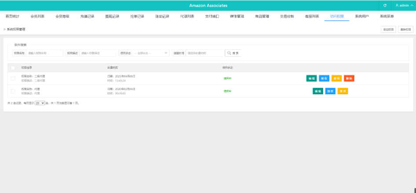This screenshot has height=193, width=416.
Task: Click 使用中 status in 二级代理 row
Action: (227, 79)
